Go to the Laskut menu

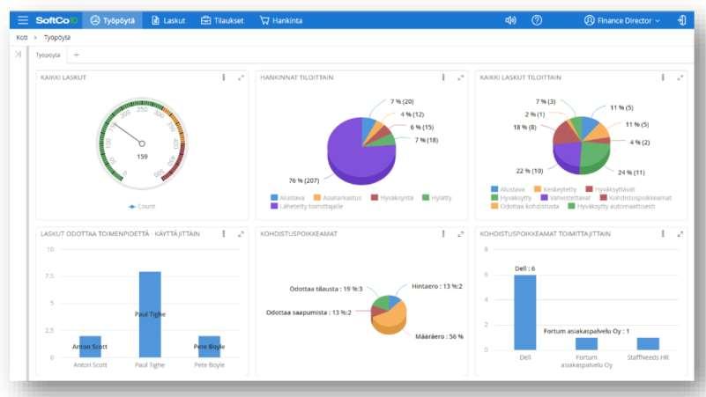pos(168,20)
